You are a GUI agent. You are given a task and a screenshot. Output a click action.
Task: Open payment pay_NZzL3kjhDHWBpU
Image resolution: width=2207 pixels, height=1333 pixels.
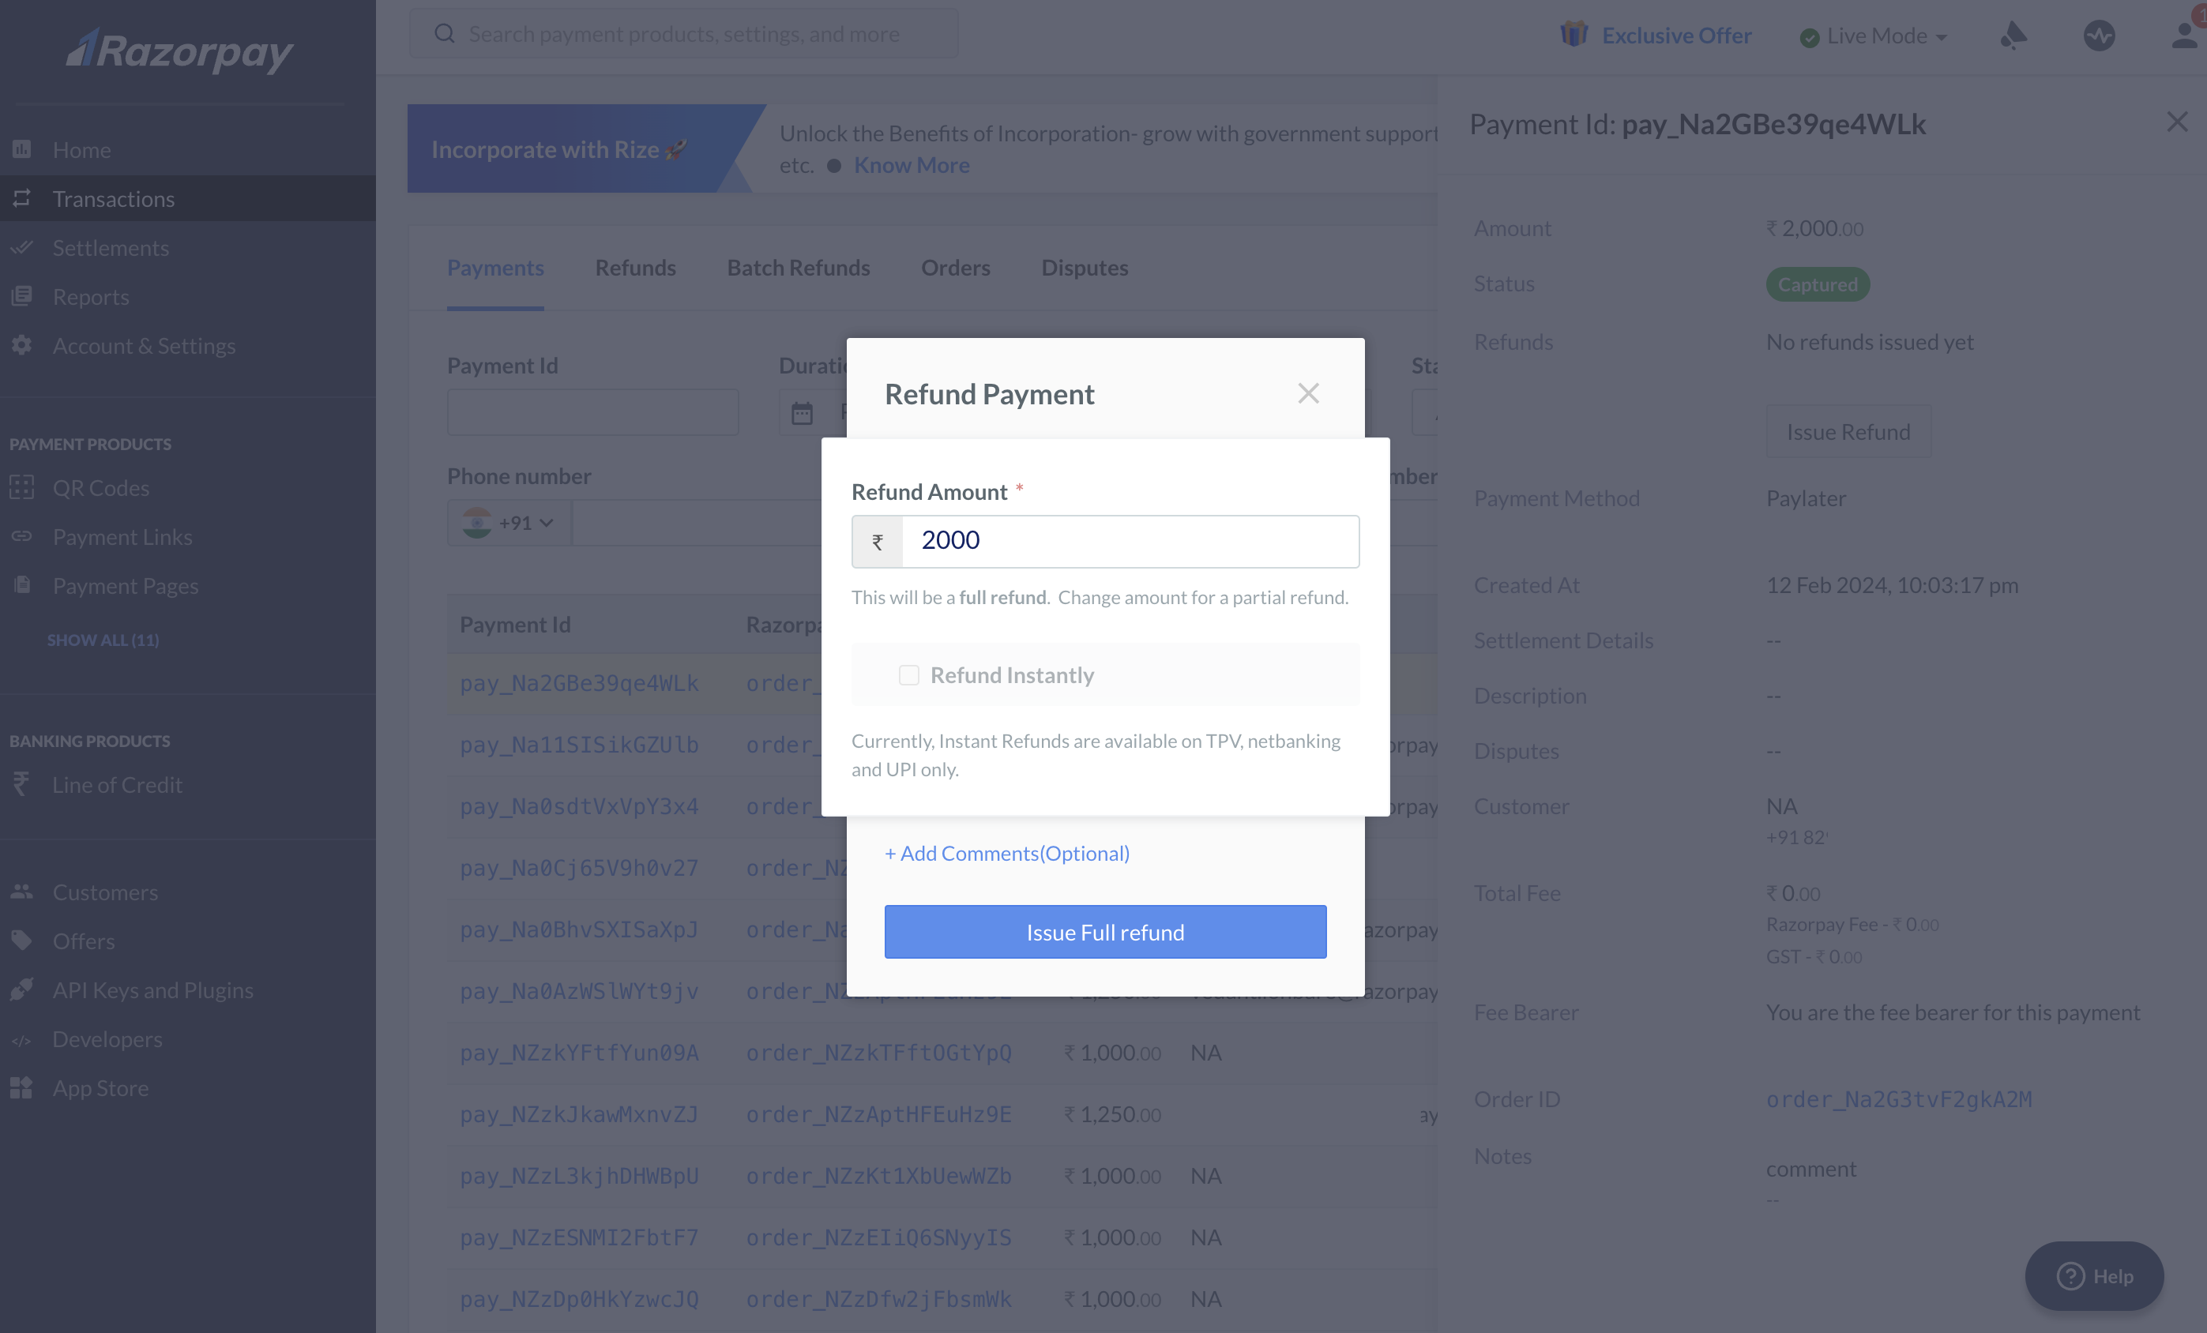pyautogui.click(x=580, y=1175)
